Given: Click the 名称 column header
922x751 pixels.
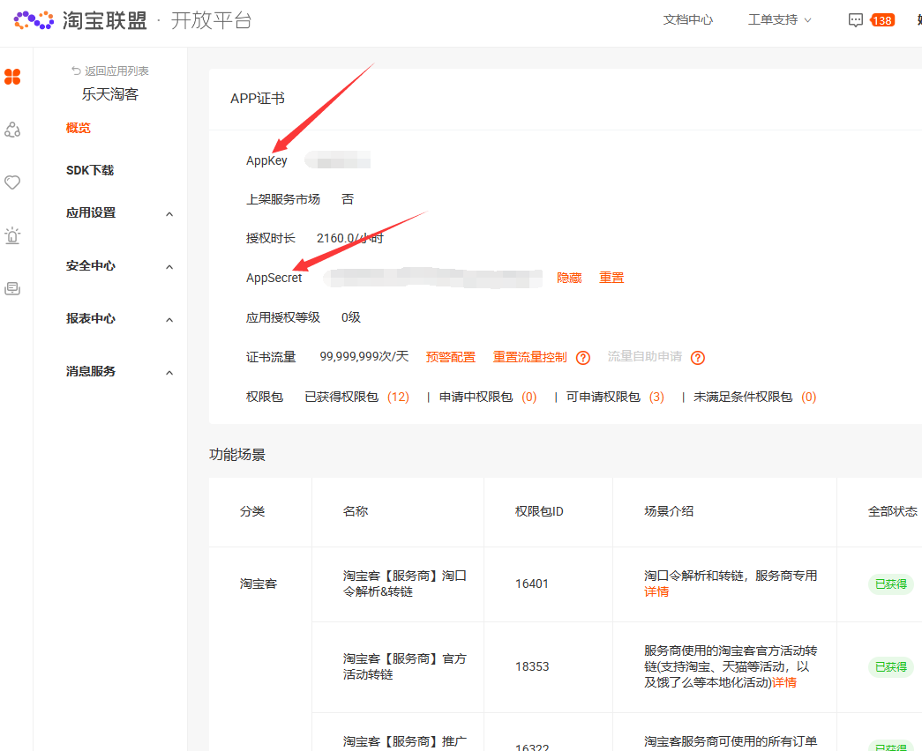Looking at the screenshot, I should pyautogui.click(x=356, y=512).
